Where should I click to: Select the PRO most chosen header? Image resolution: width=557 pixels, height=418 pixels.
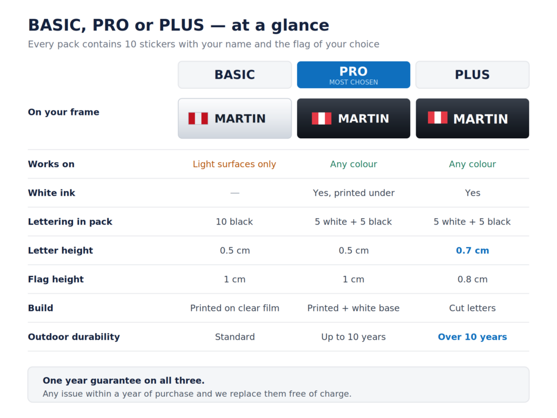click(x=354, y=75)
